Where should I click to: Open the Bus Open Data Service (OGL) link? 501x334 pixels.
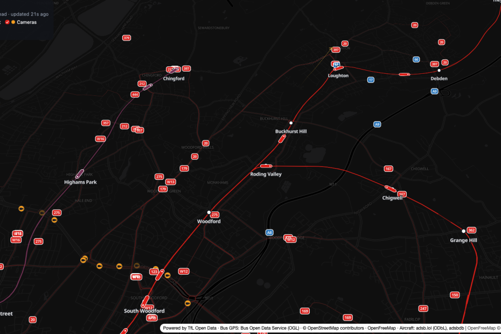tap(270, 328)
